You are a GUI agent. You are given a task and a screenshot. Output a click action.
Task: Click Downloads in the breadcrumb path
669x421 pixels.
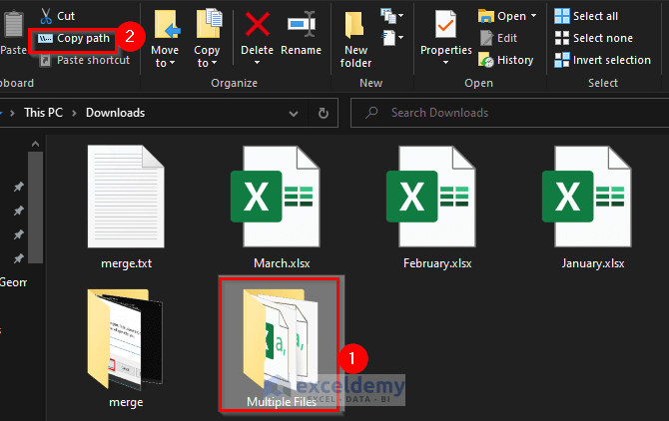click(115, 113)
